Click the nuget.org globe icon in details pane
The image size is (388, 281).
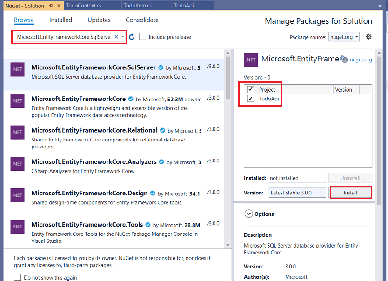point(343,60)
